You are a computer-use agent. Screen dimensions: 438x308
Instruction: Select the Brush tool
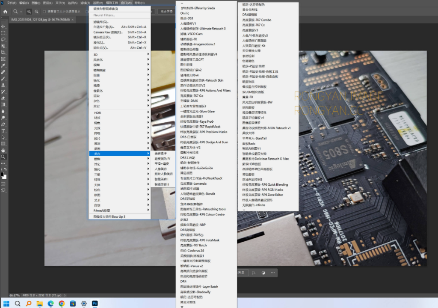coord(3,79)
